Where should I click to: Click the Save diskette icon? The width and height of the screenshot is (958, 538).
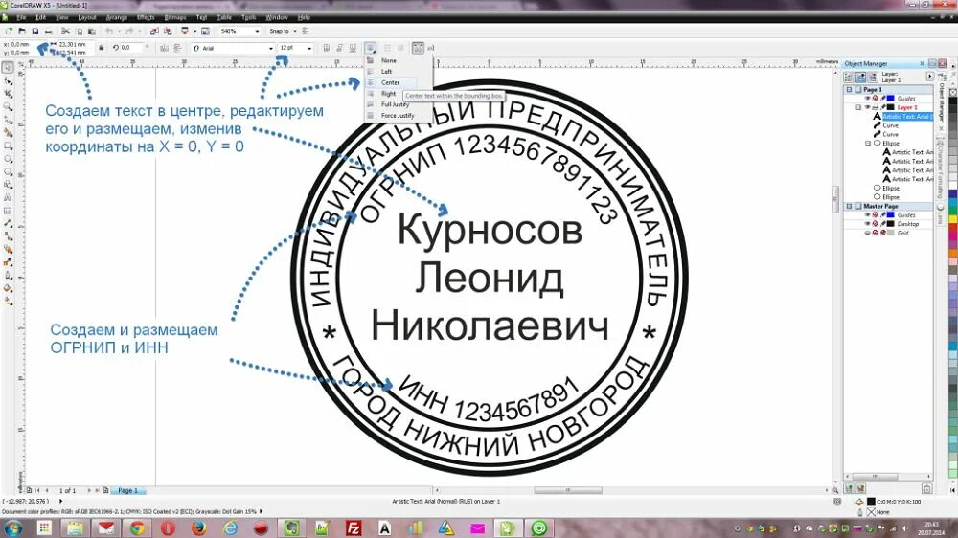[34, 32]
